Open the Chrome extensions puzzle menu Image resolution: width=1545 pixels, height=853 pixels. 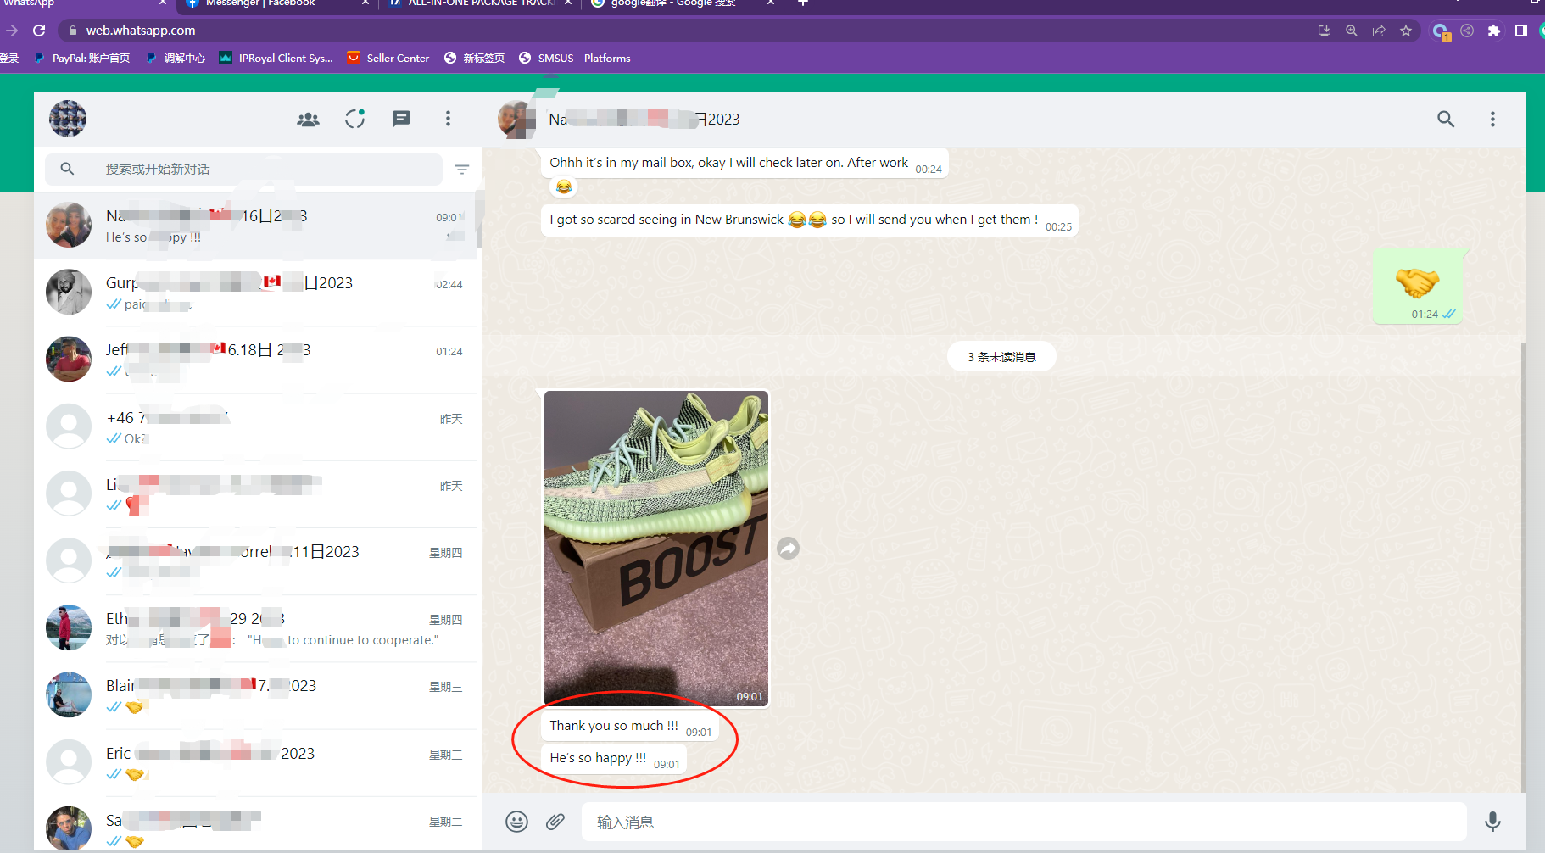coord(1494,31)
